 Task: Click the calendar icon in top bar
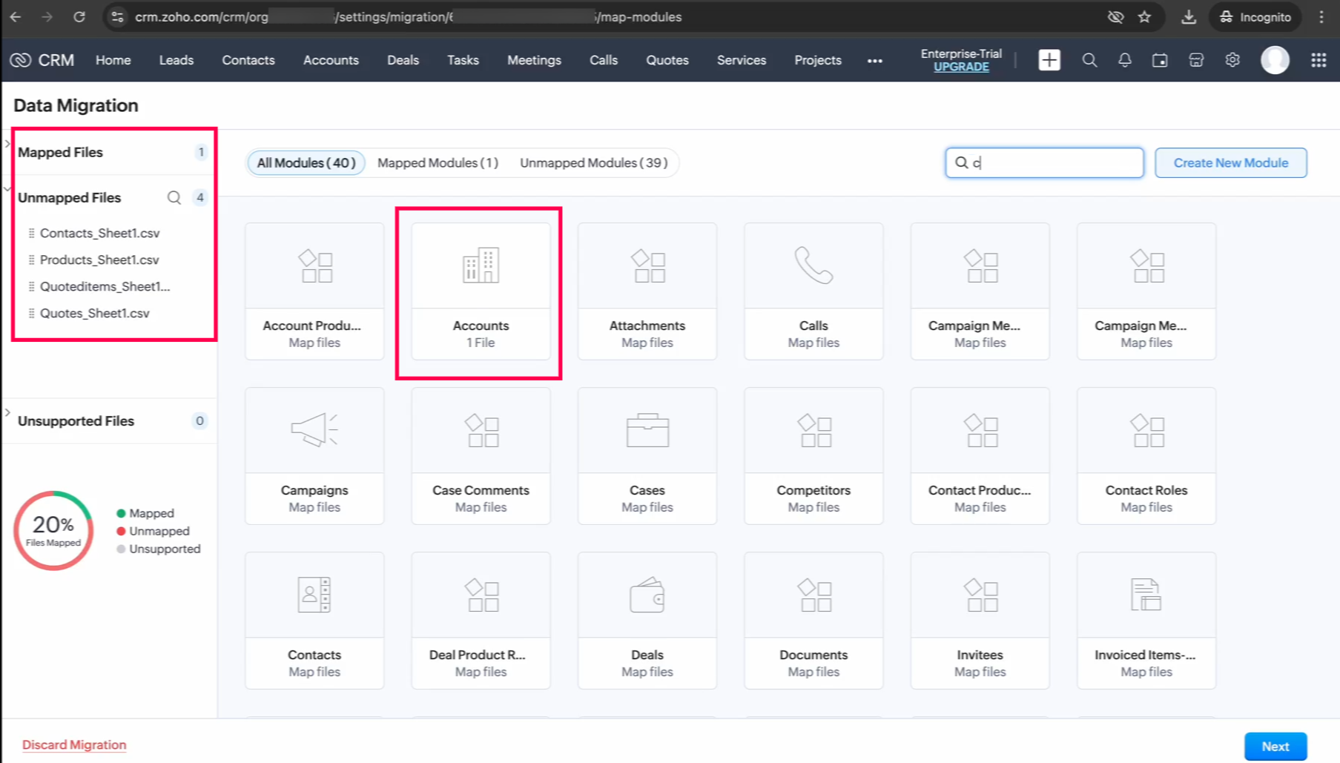point(1160,60)
